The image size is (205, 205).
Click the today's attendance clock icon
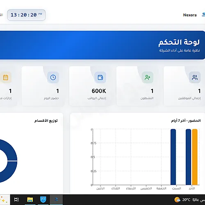[53, 77]
